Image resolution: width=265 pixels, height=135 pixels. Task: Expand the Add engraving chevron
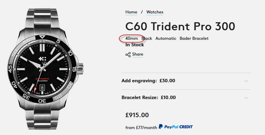click(x=246, y=81)
